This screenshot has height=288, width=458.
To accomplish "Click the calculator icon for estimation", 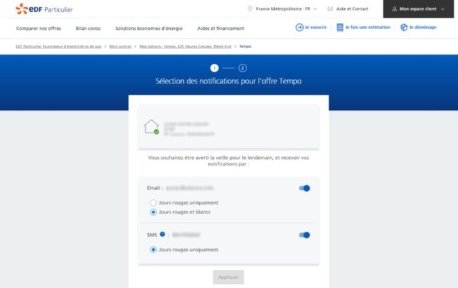I will pyautogui.click(x=340, y=27).
